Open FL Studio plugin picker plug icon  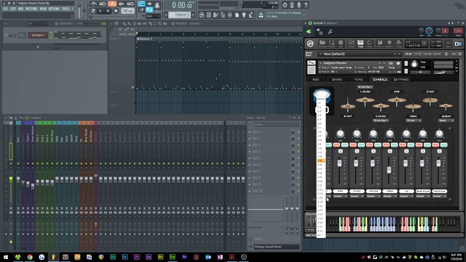pos(244,15)
